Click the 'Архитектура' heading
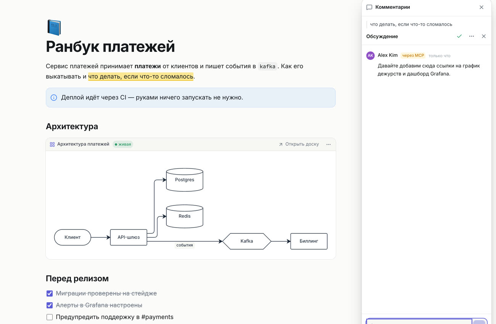Screen dimensions: 496x324 (72, 126)
